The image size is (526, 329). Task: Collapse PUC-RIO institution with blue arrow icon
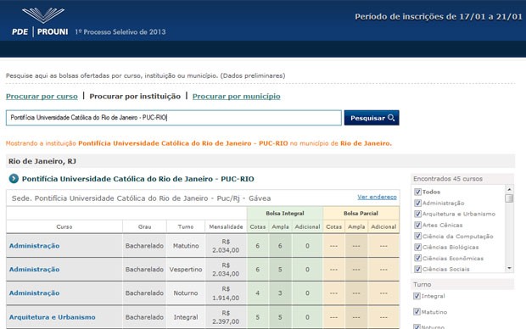pos(14,179)
